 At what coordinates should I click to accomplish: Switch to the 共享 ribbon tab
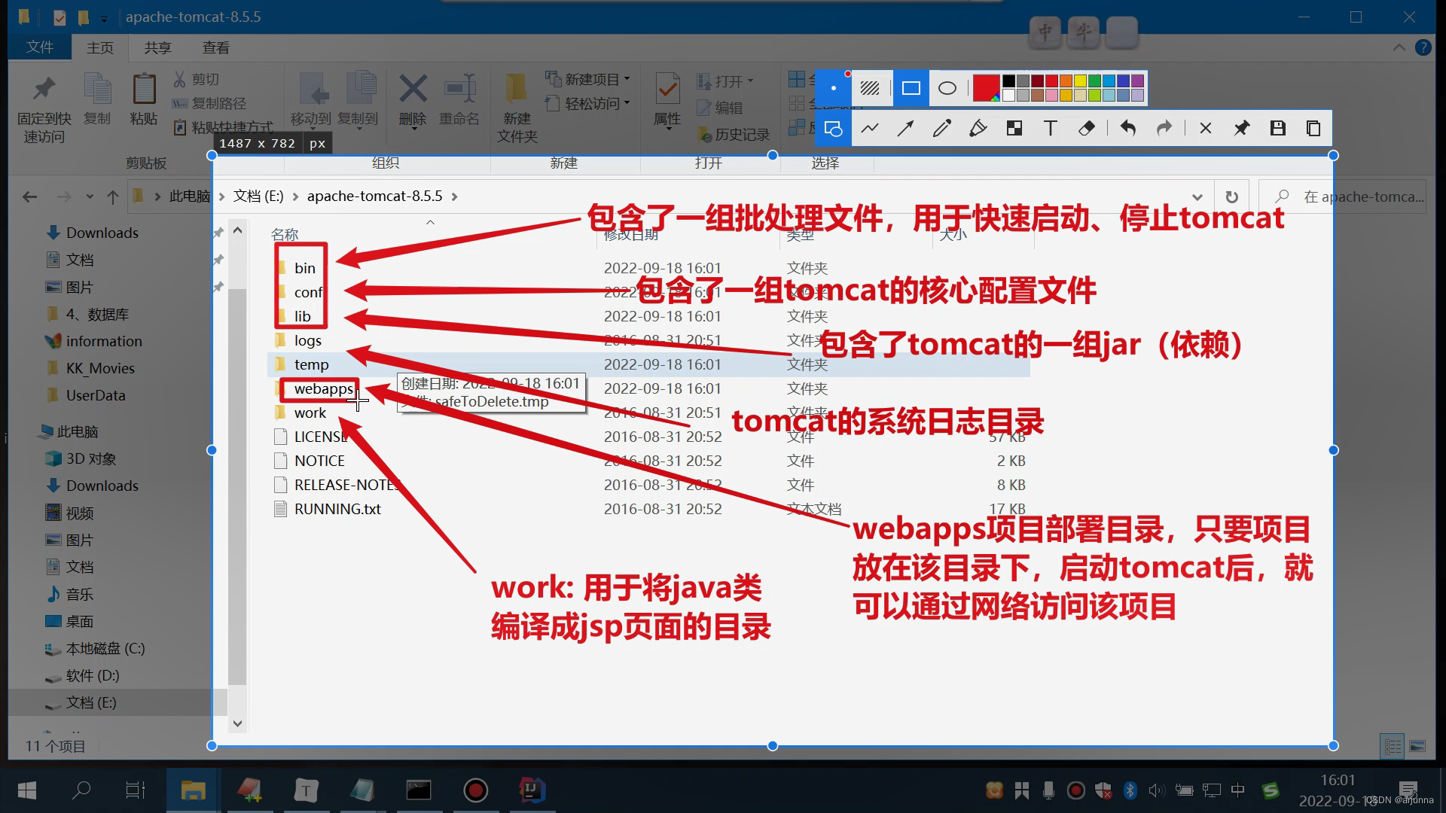click(x=157, y=47)
